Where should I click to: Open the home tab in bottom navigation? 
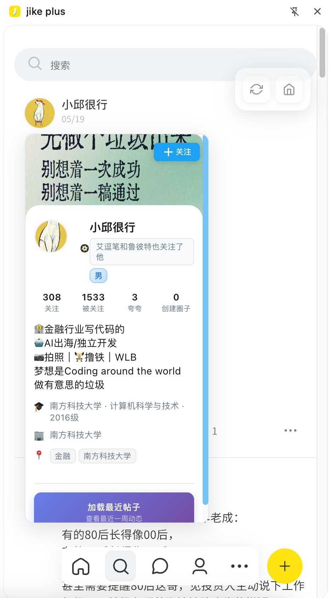click(81, 566)
